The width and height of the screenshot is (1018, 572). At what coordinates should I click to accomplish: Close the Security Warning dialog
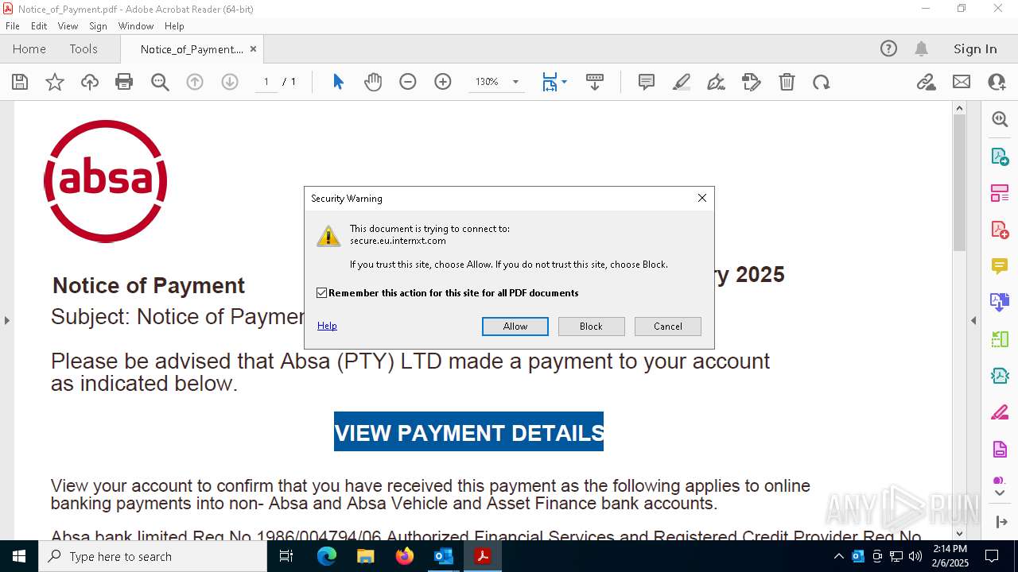[x=702, y=198]
